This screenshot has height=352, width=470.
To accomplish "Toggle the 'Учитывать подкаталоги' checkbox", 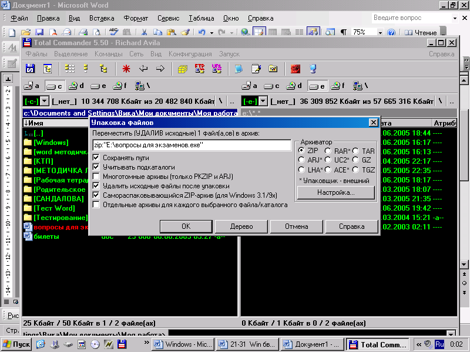I will (96, 167).
